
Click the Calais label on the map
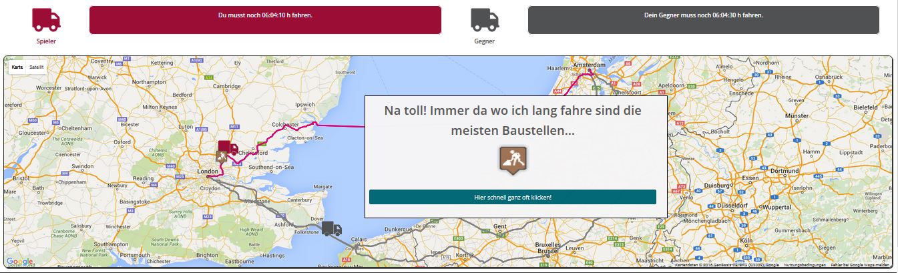point(359,240)
